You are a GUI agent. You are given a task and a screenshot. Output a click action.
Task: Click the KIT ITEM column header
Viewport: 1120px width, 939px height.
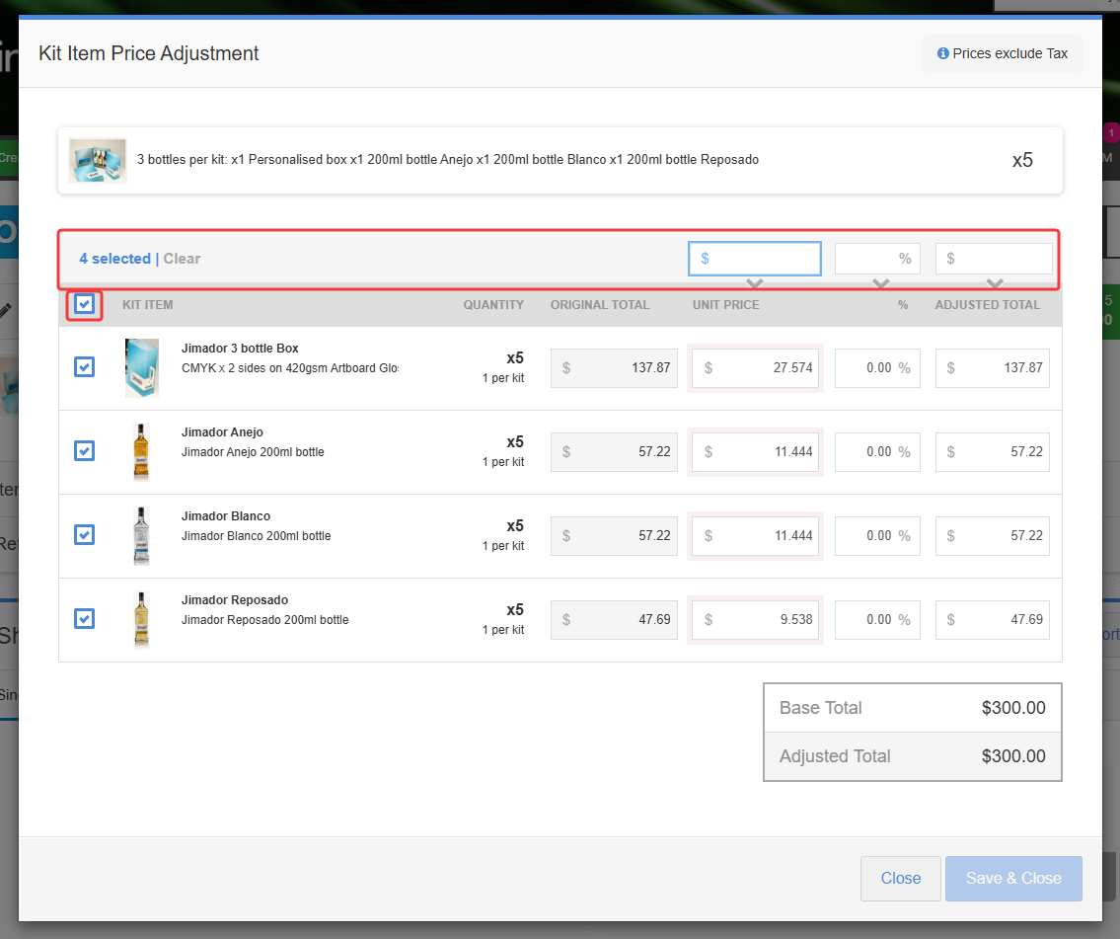click(148, 305)
